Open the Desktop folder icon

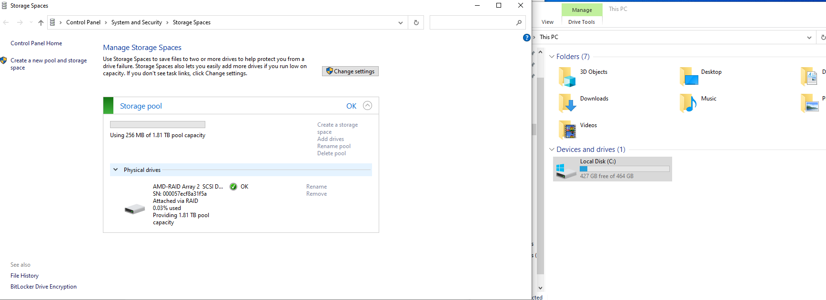689,76
